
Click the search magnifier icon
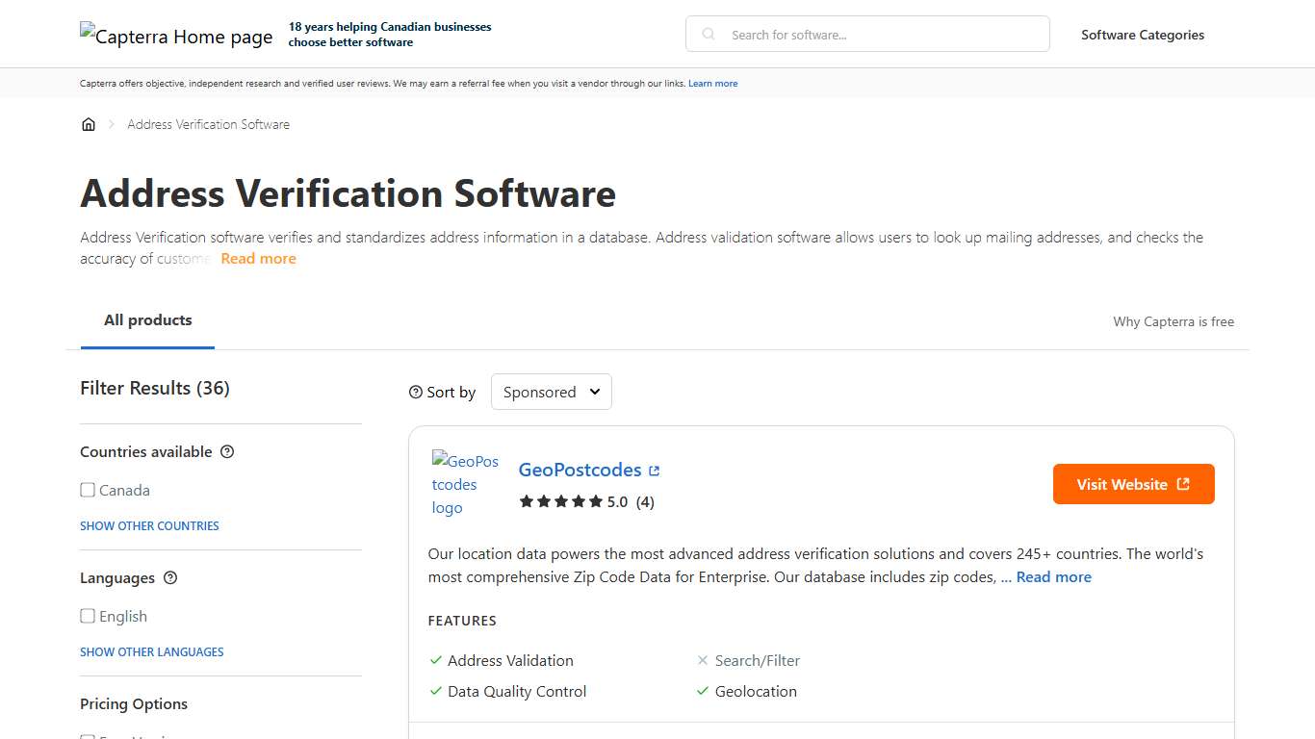(708, 34)
